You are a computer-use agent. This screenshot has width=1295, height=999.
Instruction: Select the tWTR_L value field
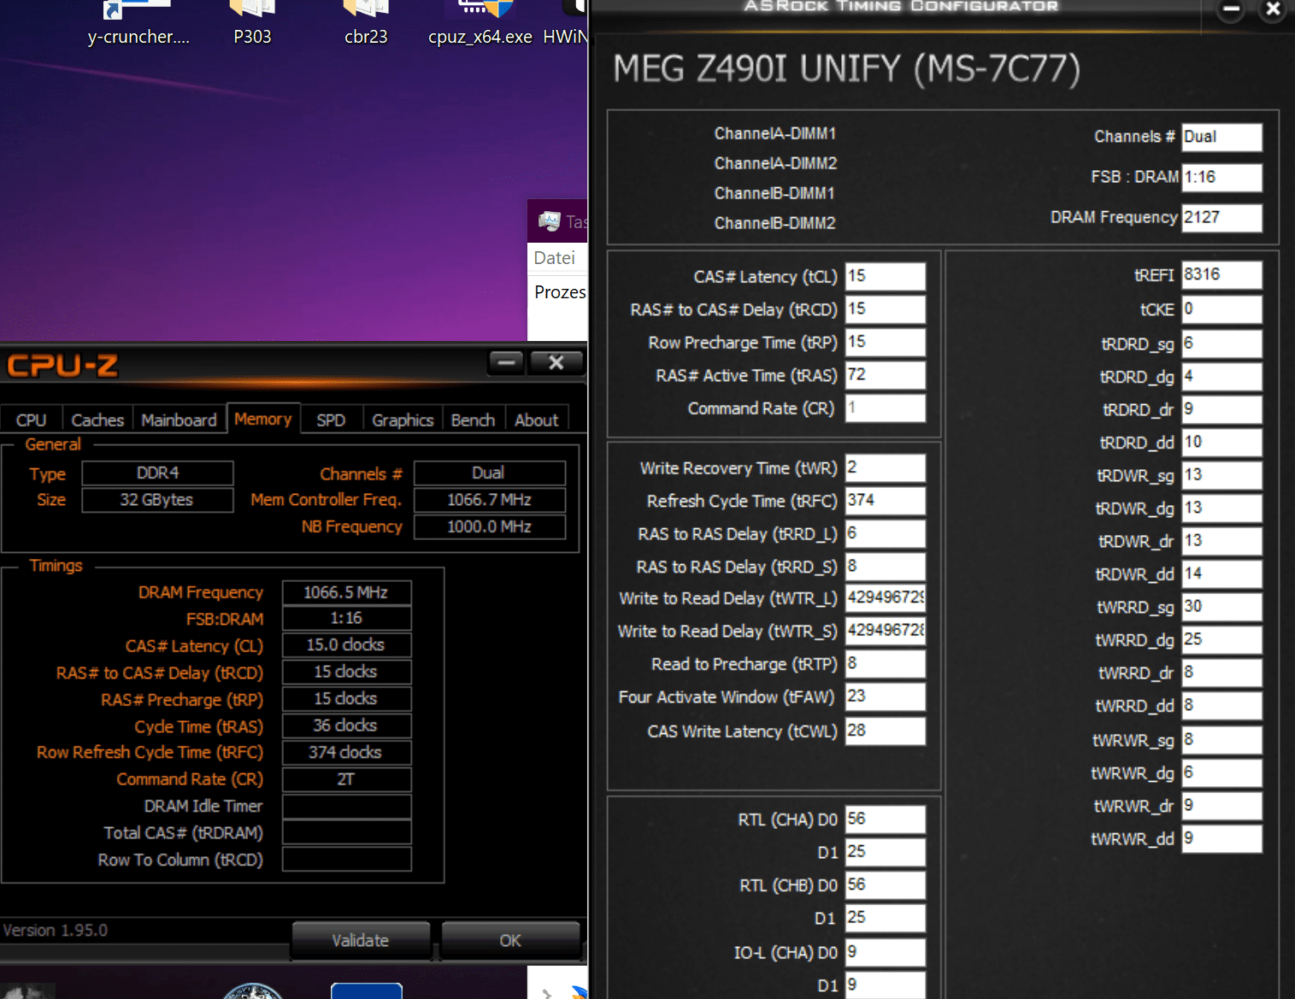point(886,597)
